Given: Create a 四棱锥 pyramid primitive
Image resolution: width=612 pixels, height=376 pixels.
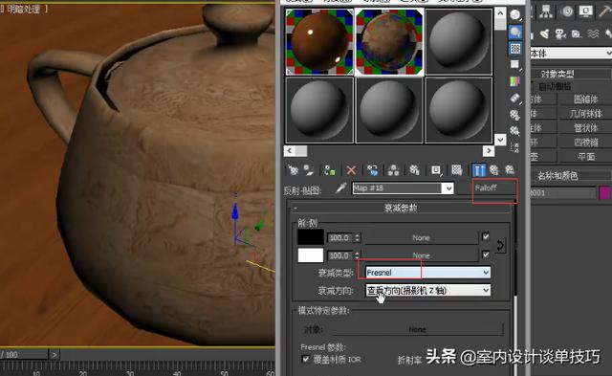Looking at the screenshot, I should tap(585, 143).
